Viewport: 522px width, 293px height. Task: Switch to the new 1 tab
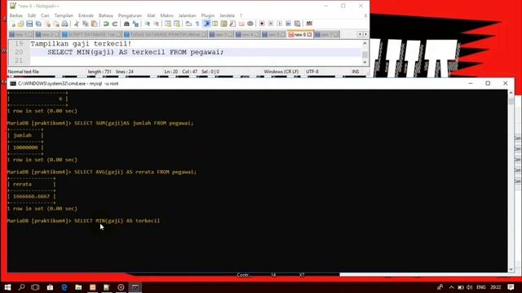tap(20, 34)
